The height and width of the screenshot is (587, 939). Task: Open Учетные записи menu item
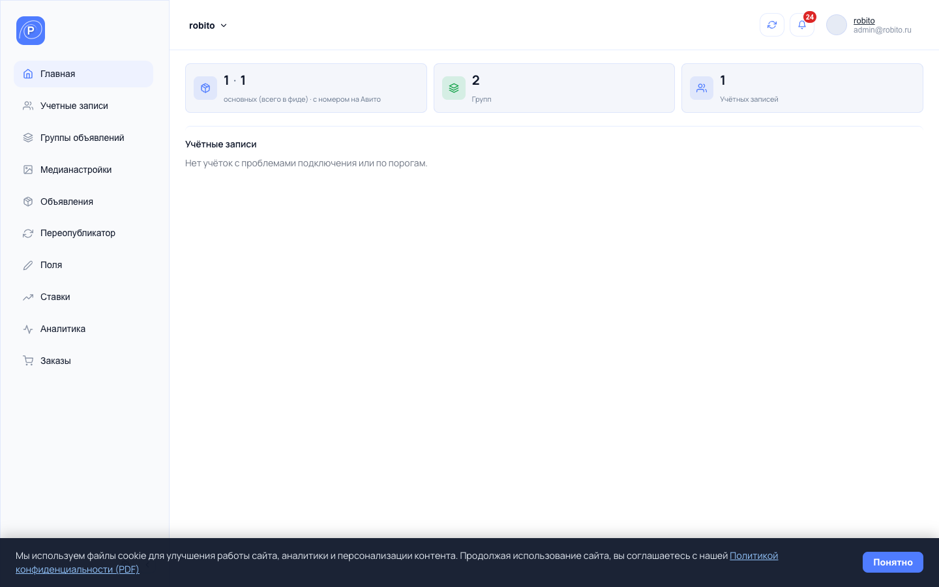pos(83,106)
